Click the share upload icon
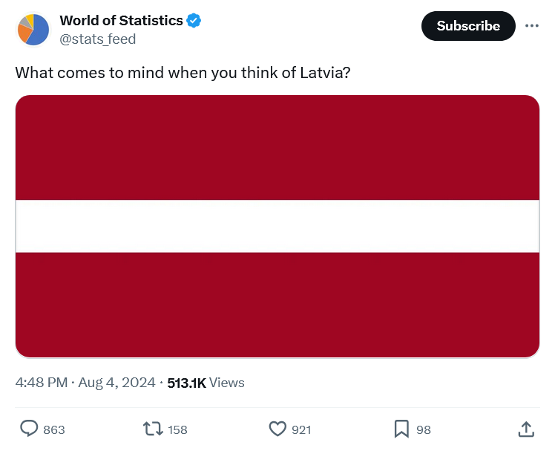Image resolution: width=555 pixels, height=451 pixels. [526, 429]
